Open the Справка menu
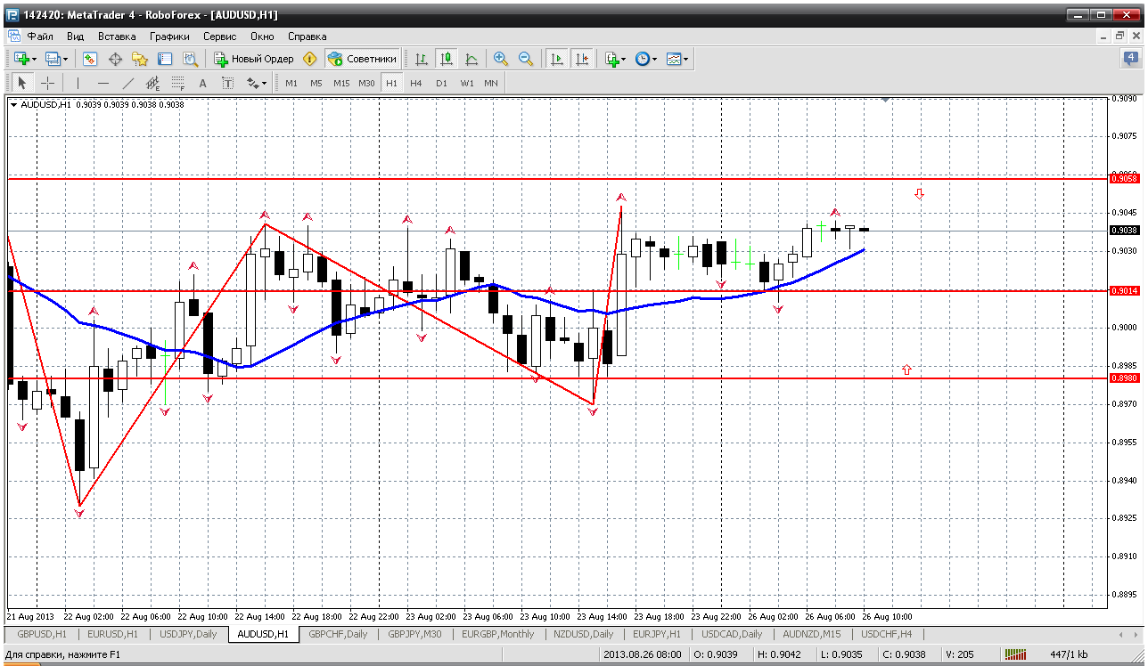The image size is (1148, 666). [x=307, y=37]
